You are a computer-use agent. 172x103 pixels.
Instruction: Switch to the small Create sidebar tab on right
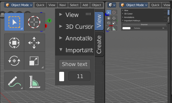tap(168, 20)
